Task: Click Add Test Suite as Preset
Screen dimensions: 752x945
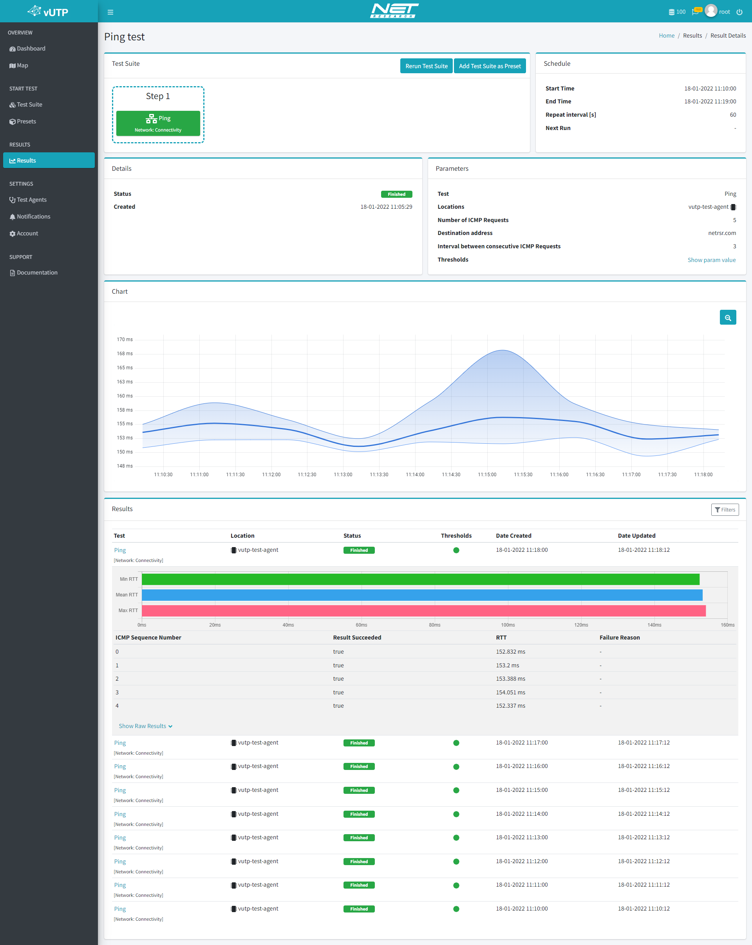Action: (490, 66)
